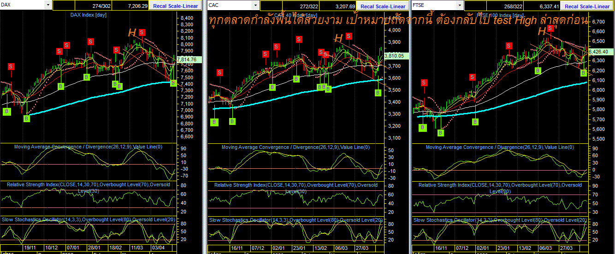Click the MACD indicator title in CAC panel

296,147
